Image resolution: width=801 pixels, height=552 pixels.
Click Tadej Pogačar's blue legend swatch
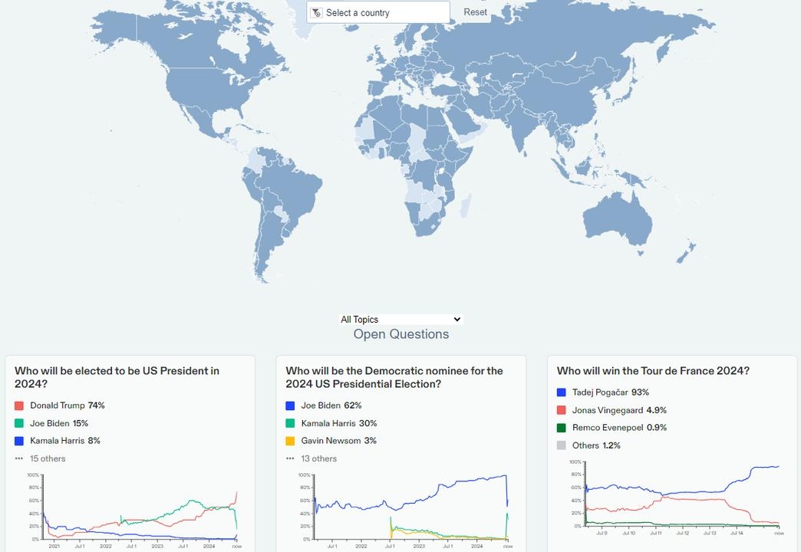click(562, 393)
